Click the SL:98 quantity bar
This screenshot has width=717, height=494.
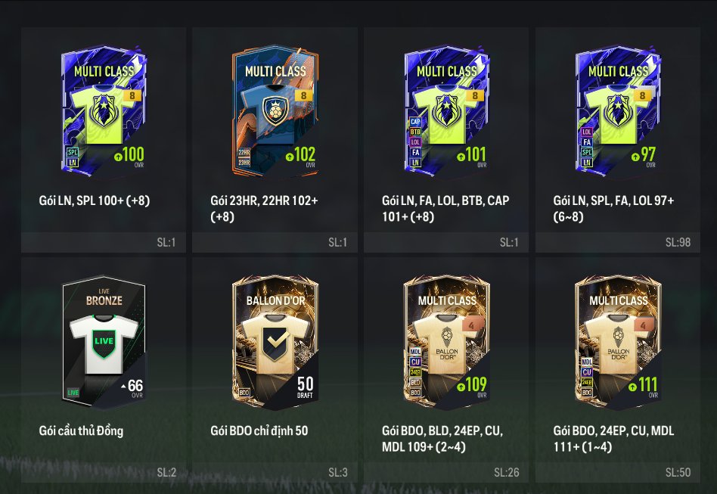point(618,242)
